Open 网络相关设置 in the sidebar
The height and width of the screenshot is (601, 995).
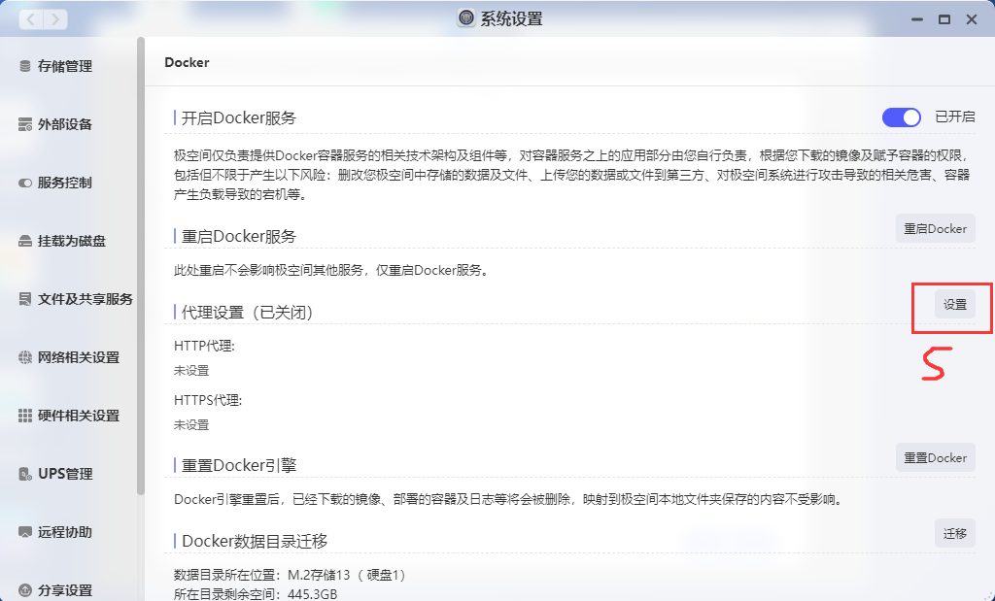pos(78,357)
